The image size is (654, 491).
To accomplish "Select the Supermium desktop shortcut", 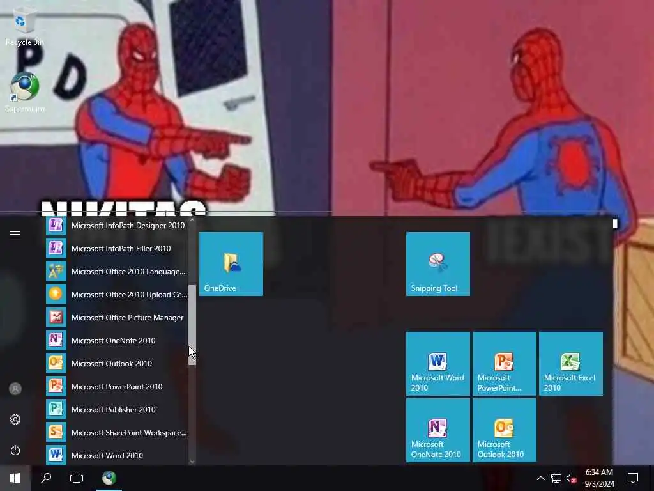I will (x=24, y=93).
